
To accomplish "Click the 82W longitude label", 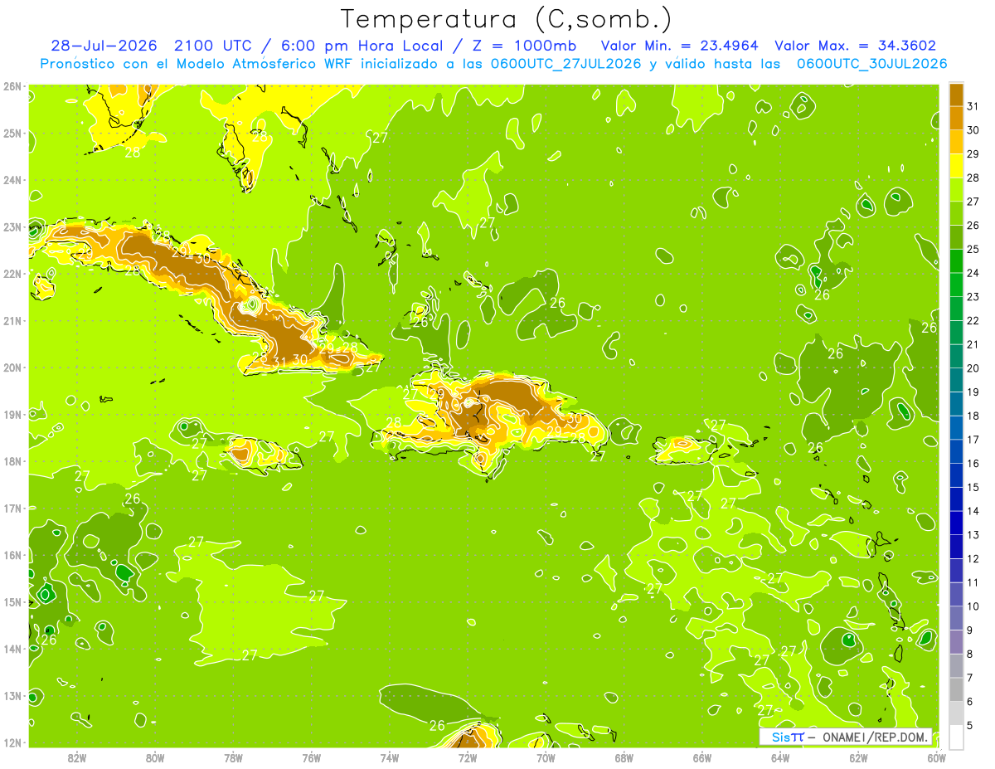I will coord(76,757).
